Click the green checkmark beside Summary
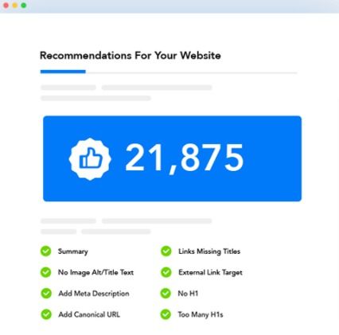This screenshot has width=339, height=335. [x=46, y=251]
